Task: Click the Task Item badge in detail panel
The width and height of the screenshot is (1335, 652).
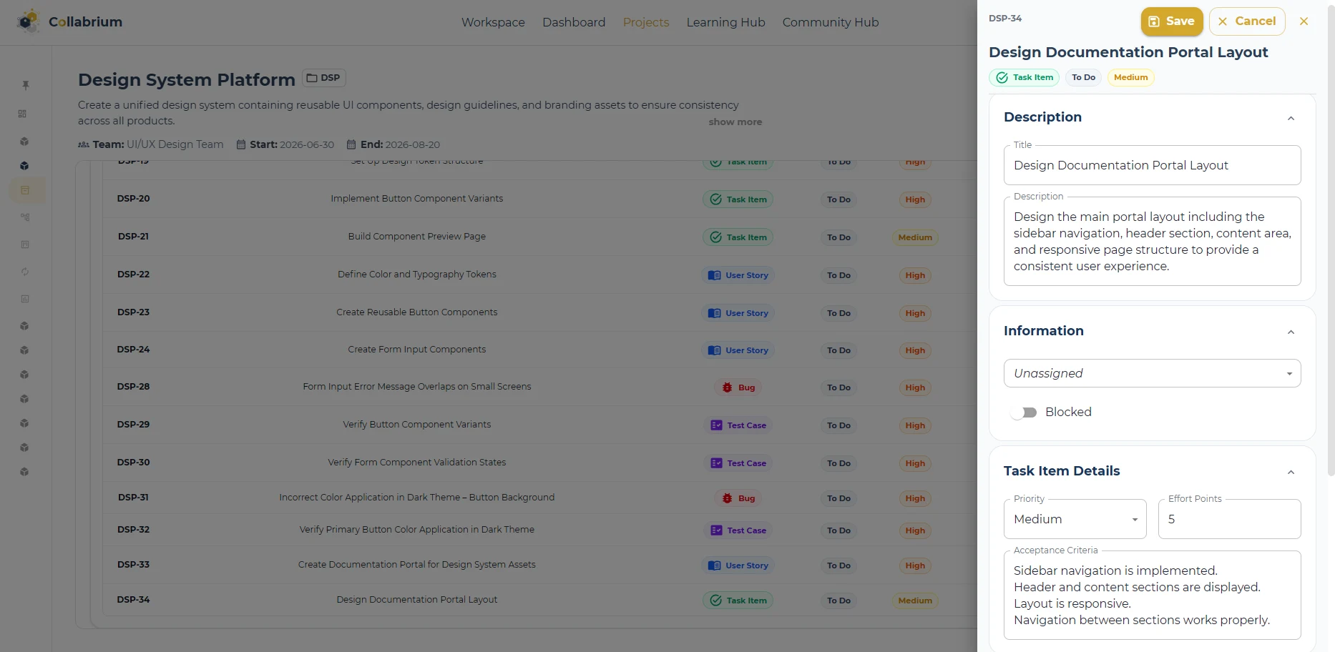Action: [1024, 77]
